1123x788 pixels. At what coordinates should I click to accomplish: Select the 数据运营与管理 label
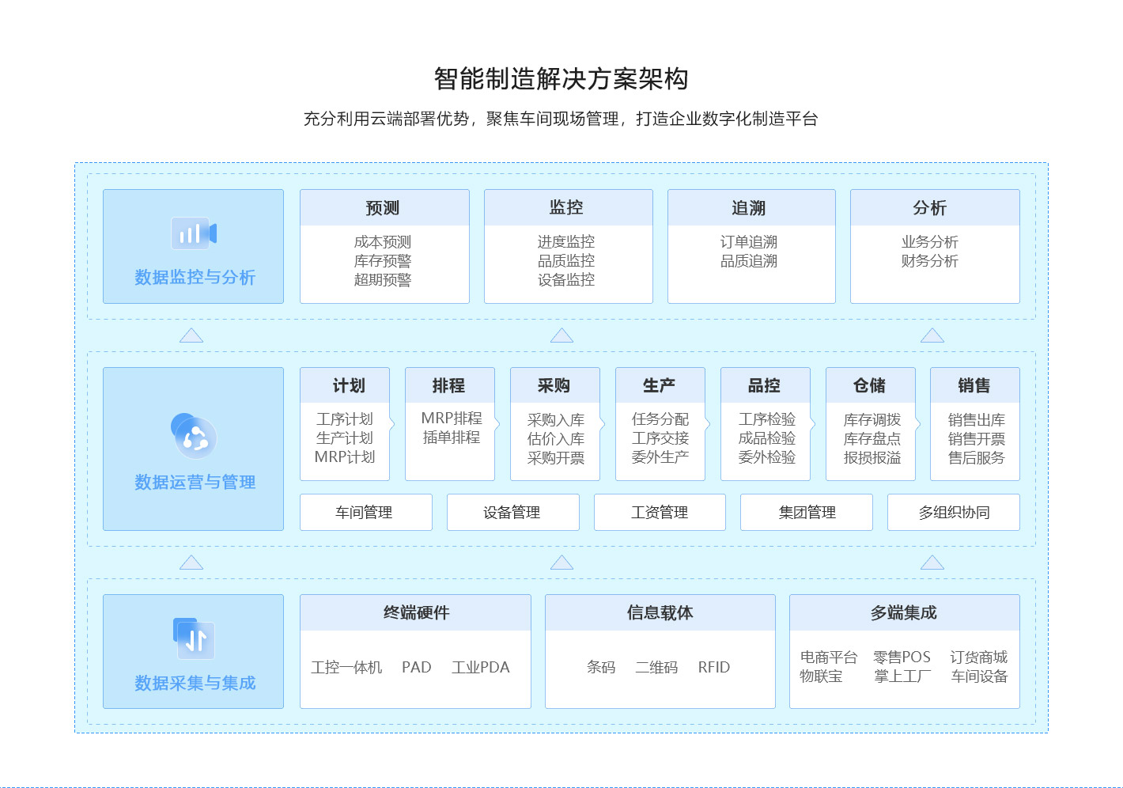coord(195,482)
